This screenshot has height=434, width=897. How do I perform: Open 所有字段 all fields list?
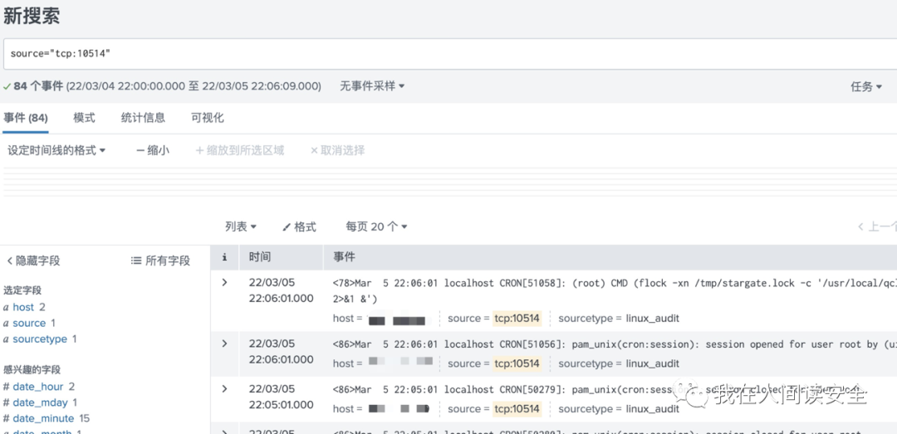point(160,261)
